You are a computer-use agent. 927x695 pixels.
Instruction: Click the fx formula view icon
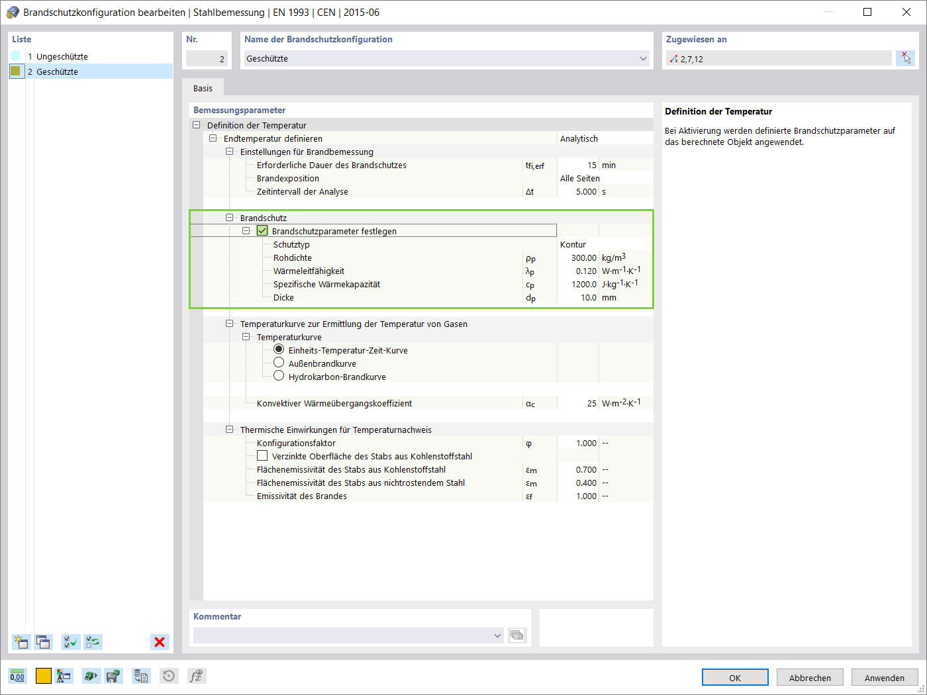(196, 676)
